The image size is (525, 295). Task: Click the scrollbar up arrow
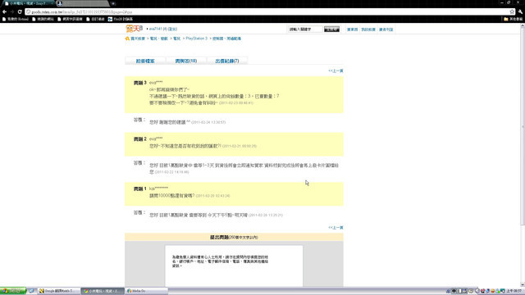click(523, 25)
